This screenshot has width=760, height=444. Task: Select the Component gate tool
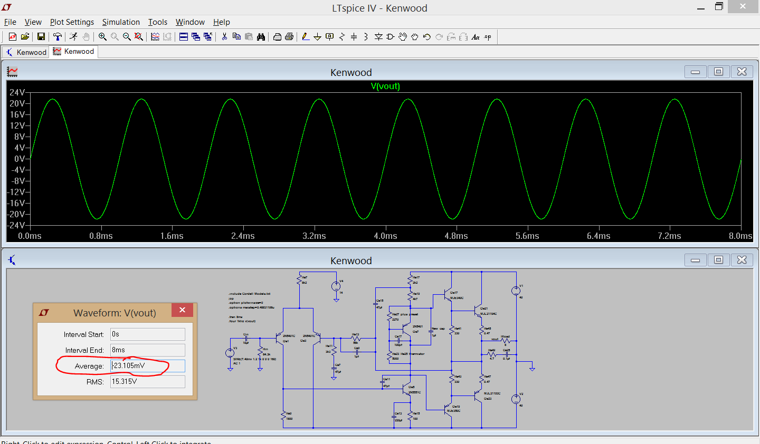click(x=391, y=36)
